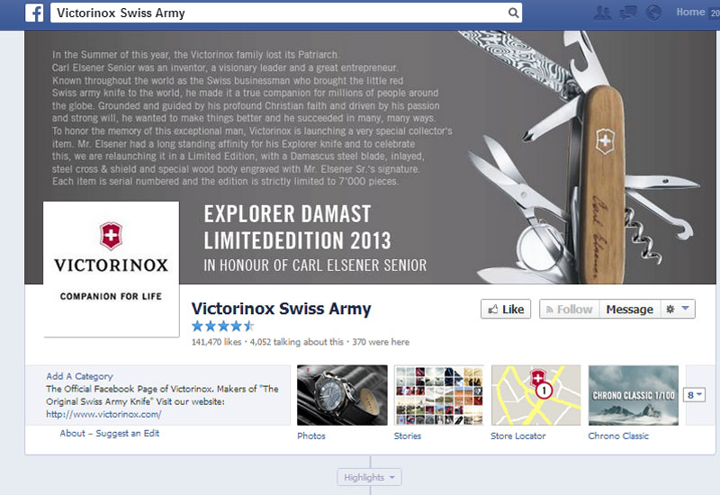Click the Stories label
Screen dimensions: 720x495
coord(408,436)
